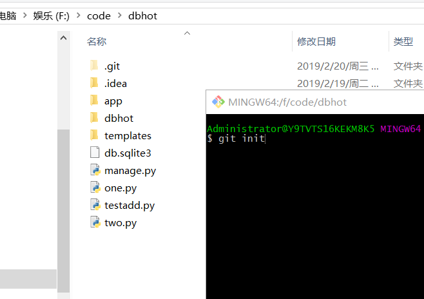424x299 pixels.
Task: Select the one.py Python file icon
Action: [x=95, y=188]
